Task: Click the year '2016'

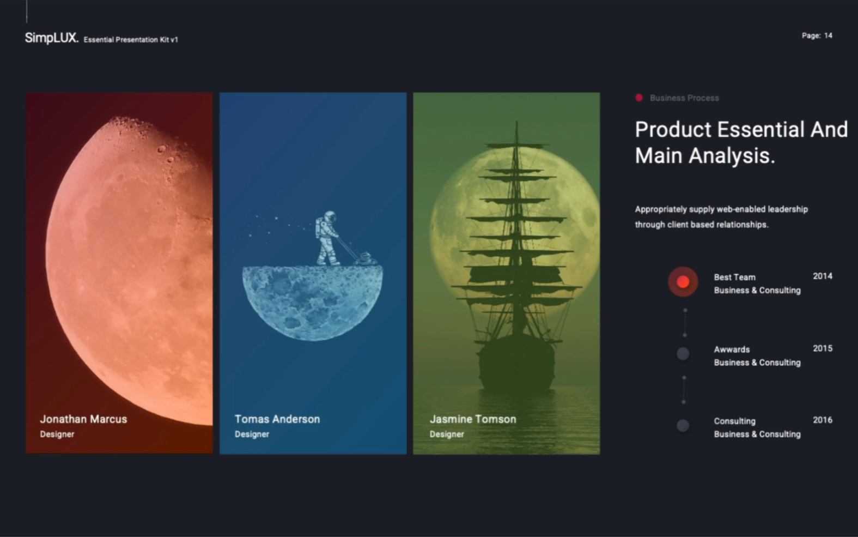Action: tap(823, 420)
